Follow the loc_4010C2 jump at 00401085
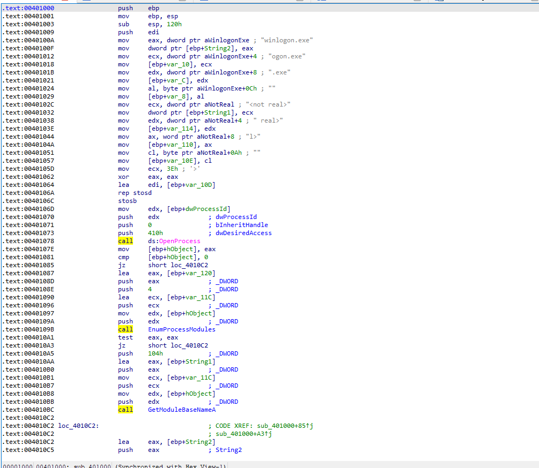The width and height of the screenshot is (539, 468). pos(189,266)
